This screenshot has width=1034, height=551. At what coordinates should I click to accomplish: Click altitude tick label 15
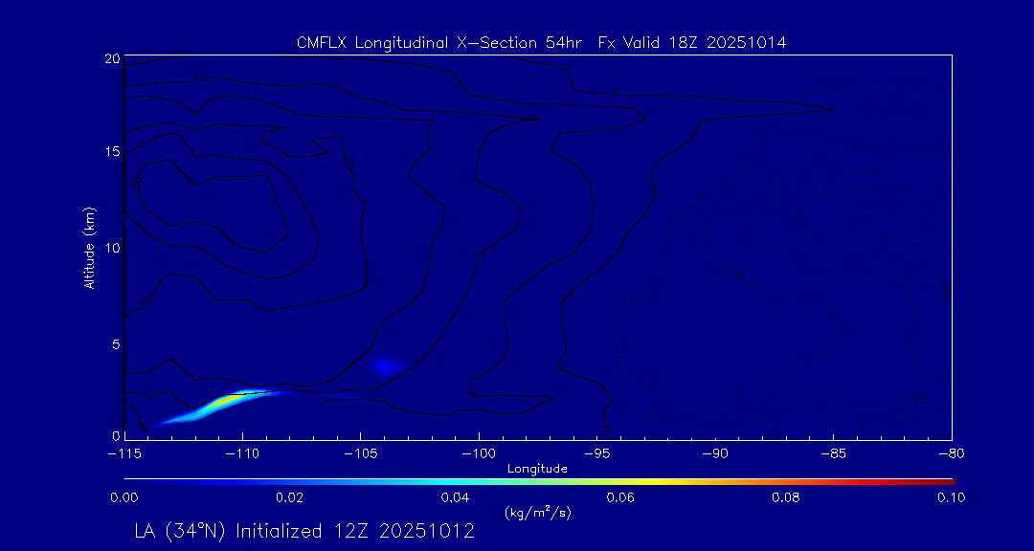point(112,151)
